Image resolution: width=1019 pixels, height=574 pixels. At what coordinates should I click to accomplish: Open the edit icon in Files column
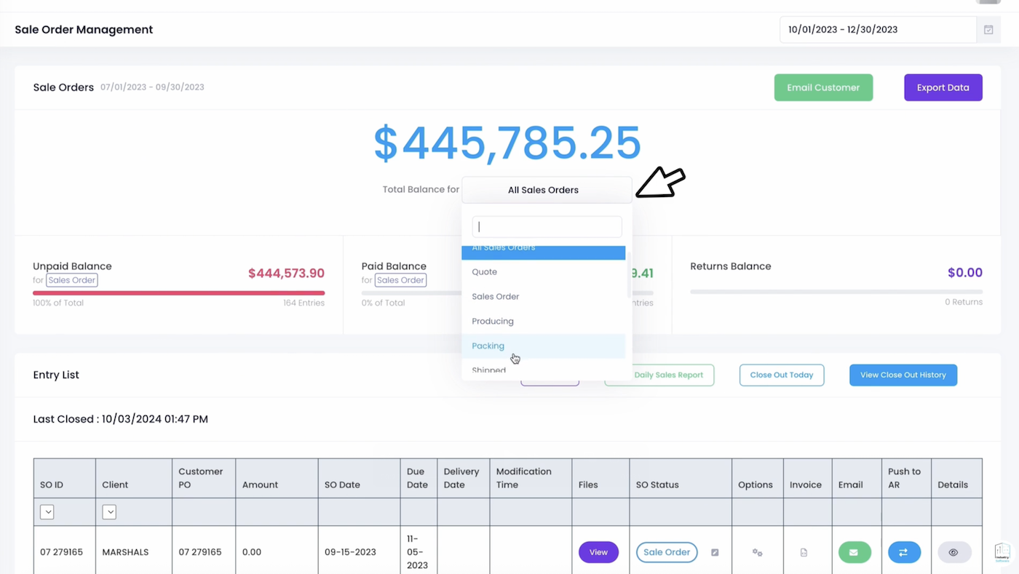point(714,552)
